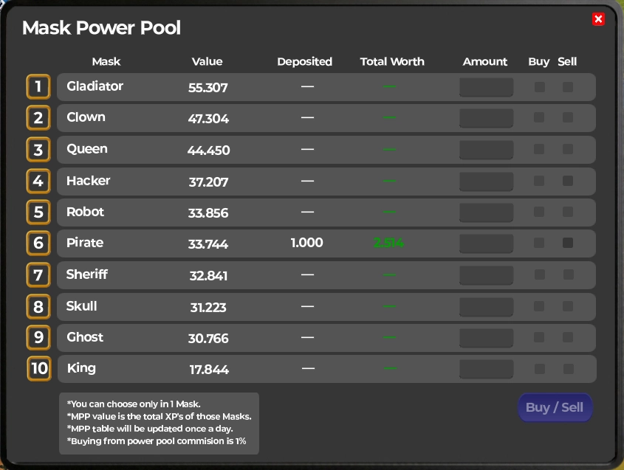Click the King Amount field

click(487, 369)
